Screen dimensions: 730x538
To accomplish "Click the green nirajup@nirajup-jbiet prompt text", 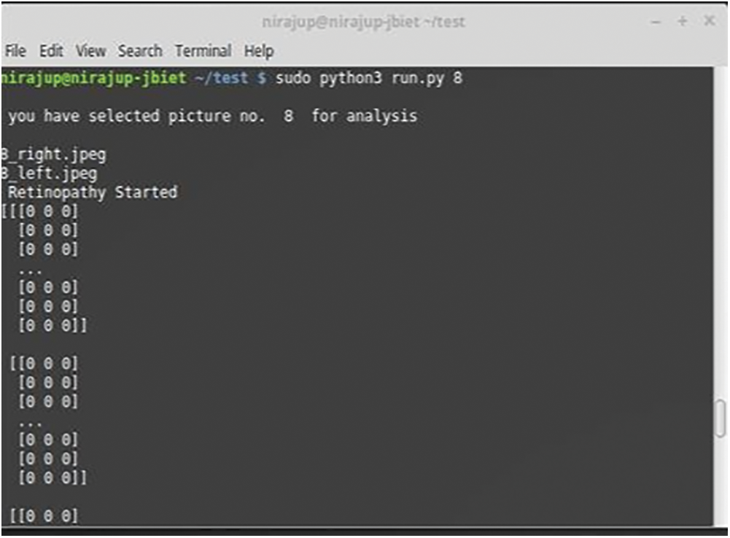I will (93, 78).
